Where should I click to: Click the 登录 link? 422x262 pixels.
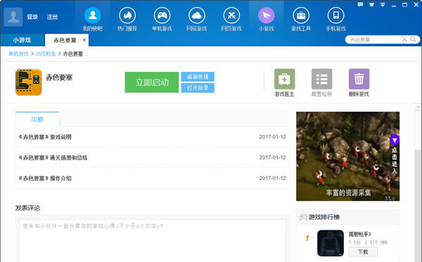click(32, 17)
